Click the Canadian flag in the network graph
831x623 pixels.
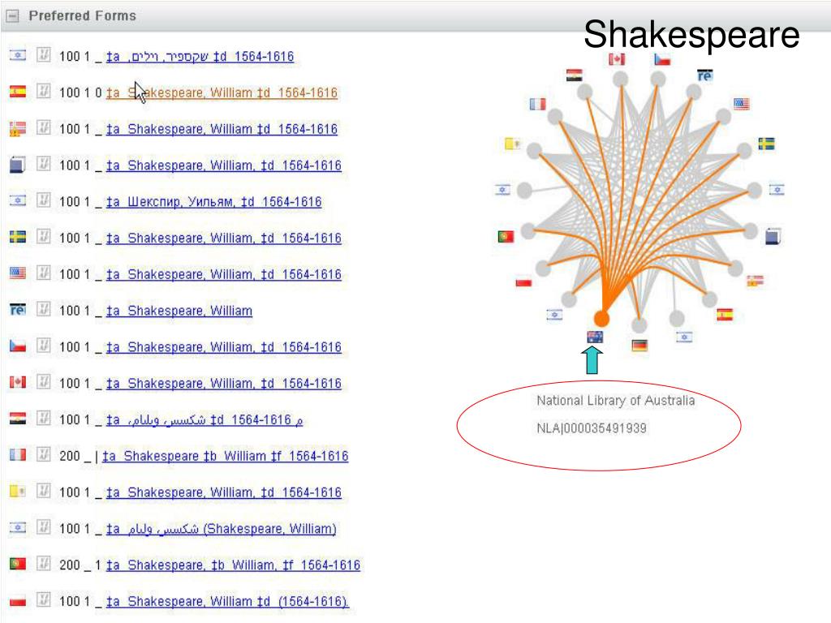[617, 59]
